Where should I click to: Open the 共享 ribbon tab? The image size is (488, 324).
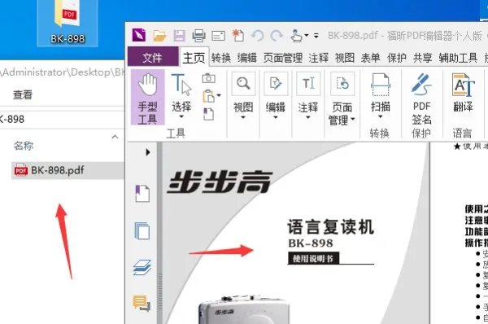point(423,58)
